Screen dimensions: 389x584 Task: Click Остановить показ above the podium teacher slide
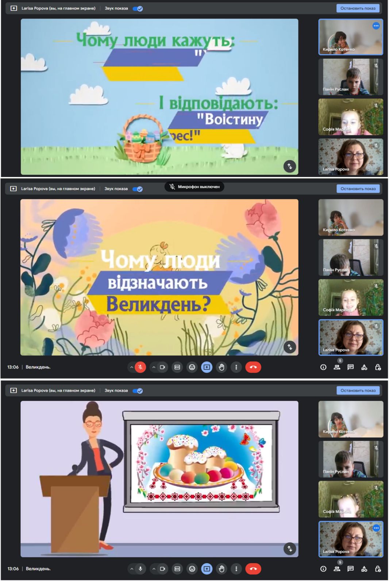358,391
